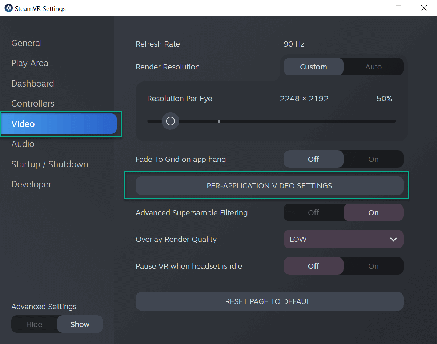
Task: Open Startup / Shutdown settings
Action: (x=50, y=164)
